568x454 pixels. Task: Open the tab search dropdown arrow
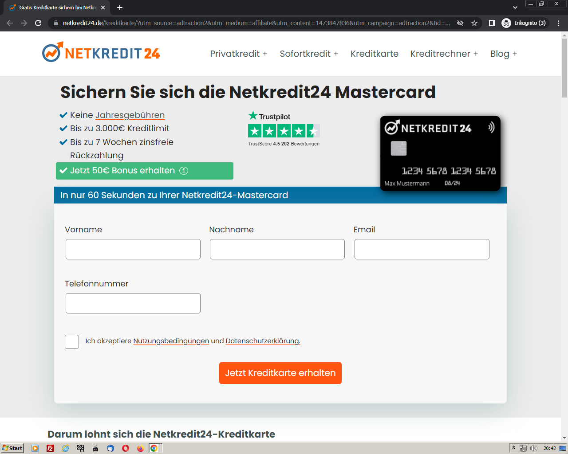515,8
